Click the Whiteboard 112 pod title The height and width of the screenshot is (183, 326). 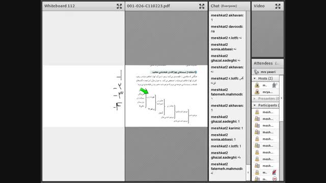coord(60,6)
